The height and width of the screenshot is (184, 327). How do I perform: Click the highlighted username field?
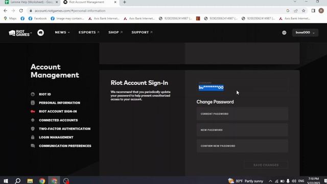[242, 86]
